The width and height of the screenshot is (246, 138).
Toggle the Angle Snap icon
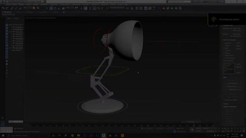[94, 8]
